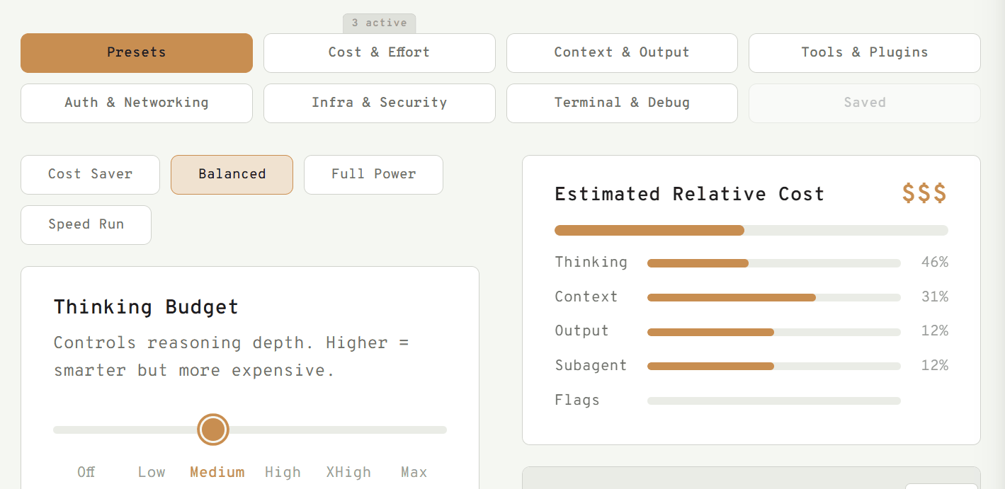Open the Context & Output tab
The image size is (1005, 489).
[622, 52]
